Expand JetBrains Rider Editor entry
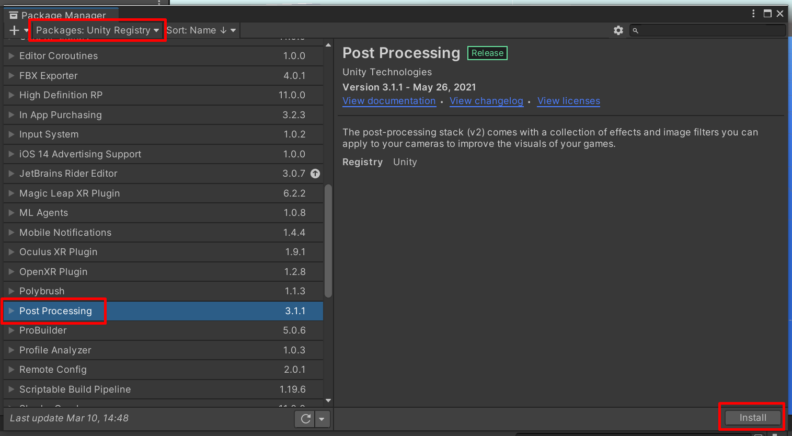This screenshot has width=792, height=436. (12, 174)
